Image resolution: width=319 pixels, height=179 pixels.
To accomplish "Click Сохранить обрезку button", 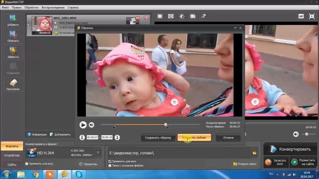I will pyautogui.click(x=158, y=138).
